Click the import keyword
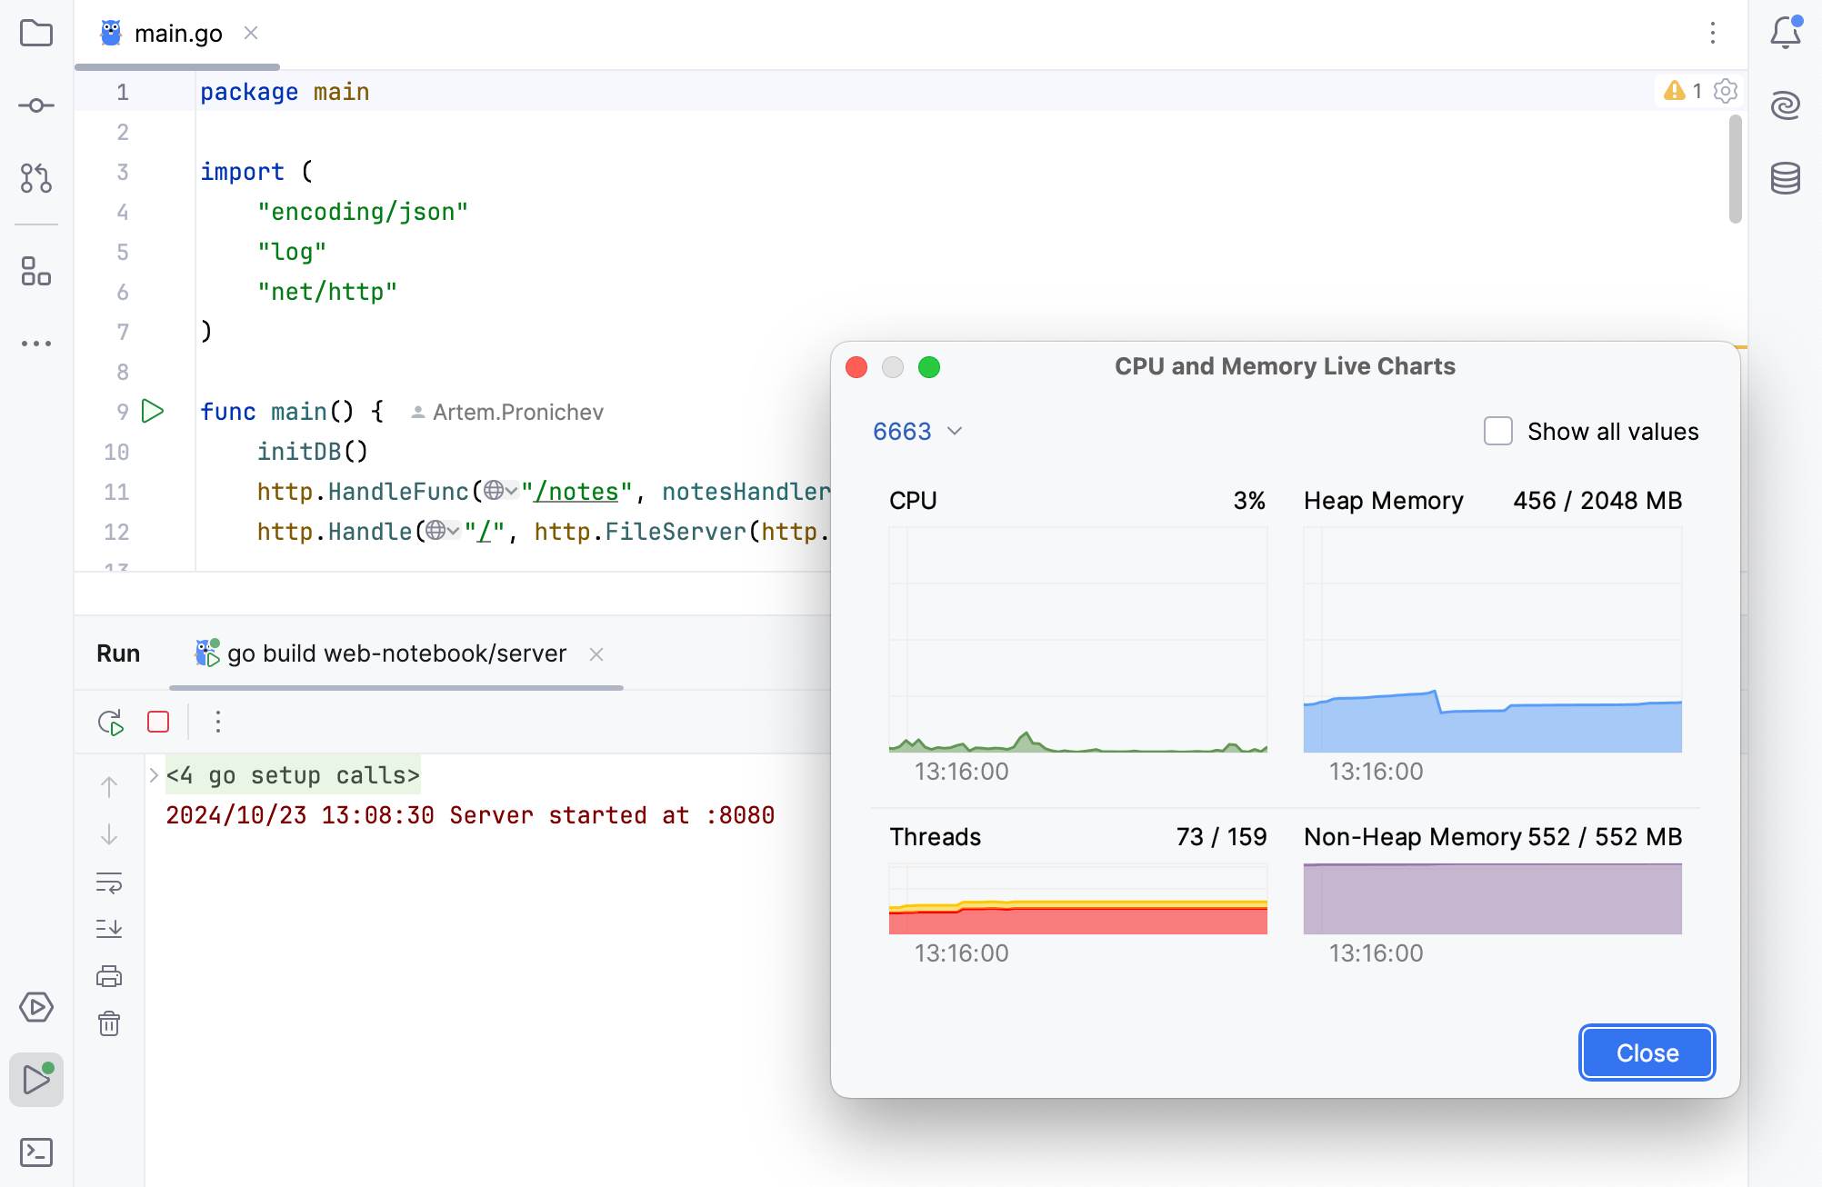The width and height of the screenshot is (1822, 1187). (242, 172)
